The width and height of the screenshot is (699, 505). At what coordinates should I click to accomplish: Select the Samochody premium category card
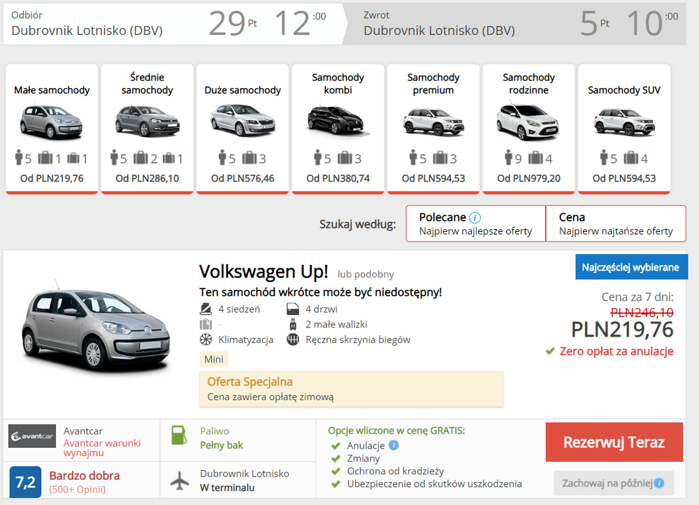tap(433, 129)
